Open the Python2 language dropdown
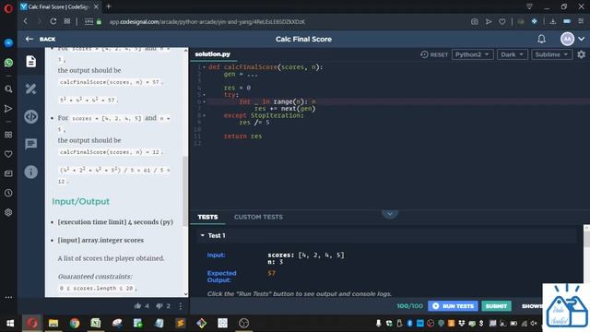The image size is (590, 332). (x=472, y=54)
